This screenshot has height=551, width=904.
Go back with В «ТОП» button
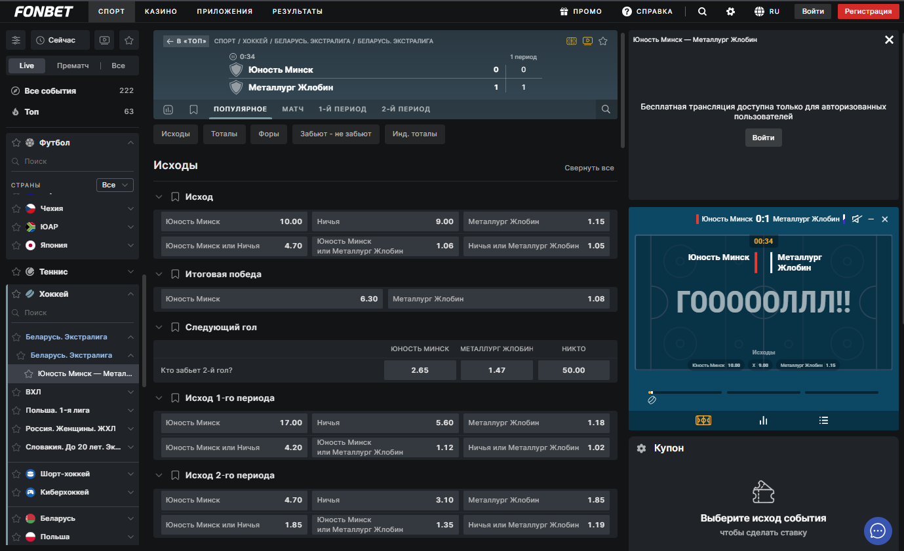[x=187, y=41]
